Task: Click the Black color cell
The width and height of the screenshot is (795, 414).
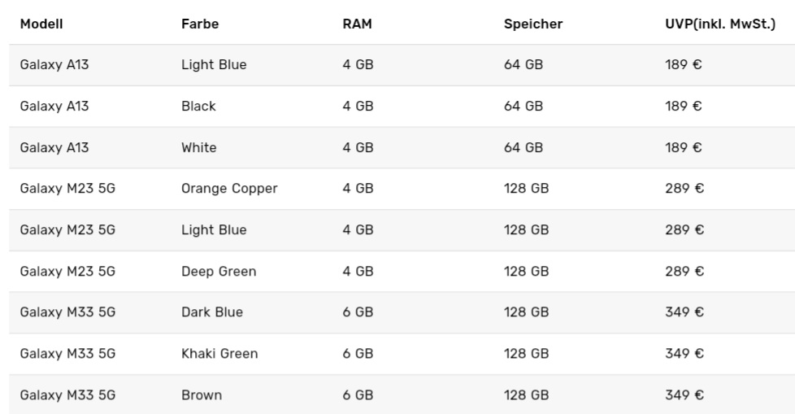Action: pyautogui.click(x=198, y=106)
